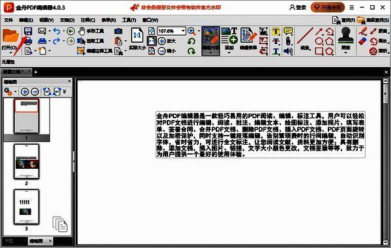Select the Cloud polygon tool
Viewport: 391px width, 248px height.
[x=329, y=51]
